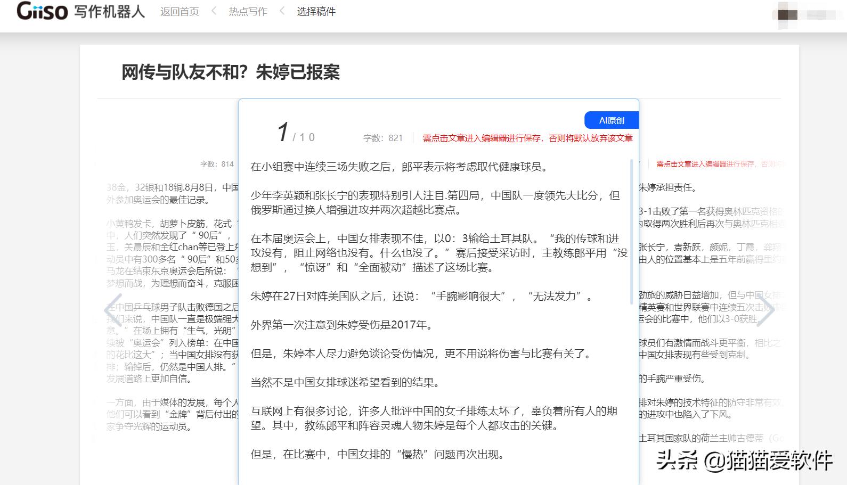Click the 字数：821 word count

tap(383, 138)
